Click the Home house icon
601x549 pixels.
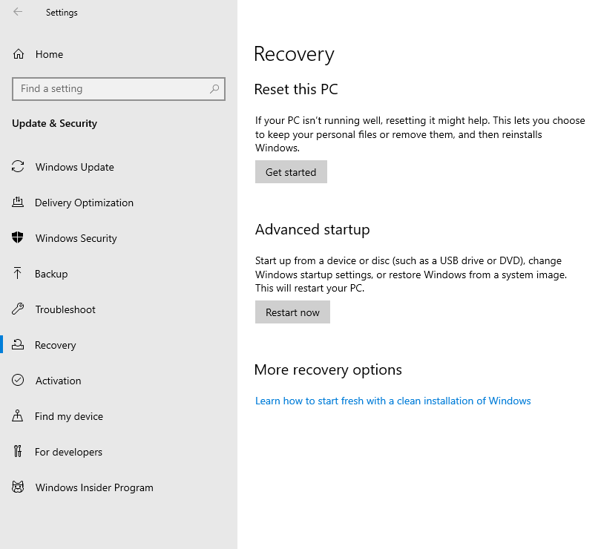pyautogui.click(x=19, y=54)
